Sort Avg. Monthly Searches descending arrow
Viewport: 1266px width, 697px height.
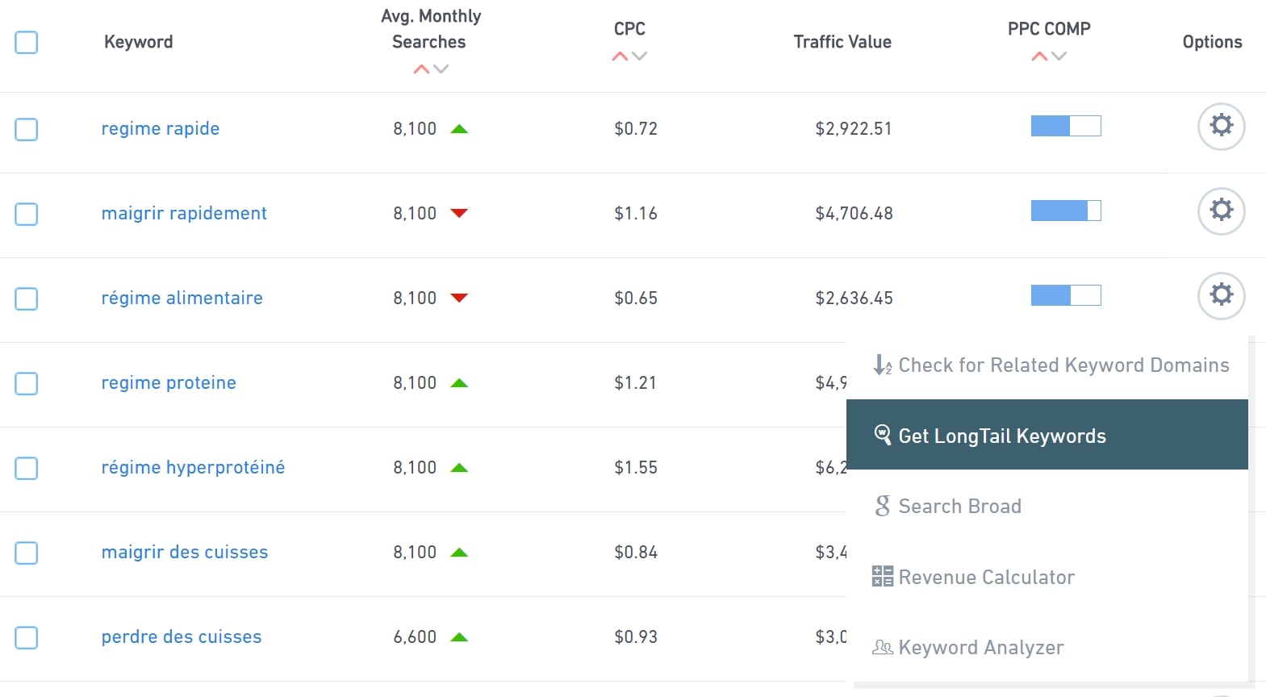441,69
